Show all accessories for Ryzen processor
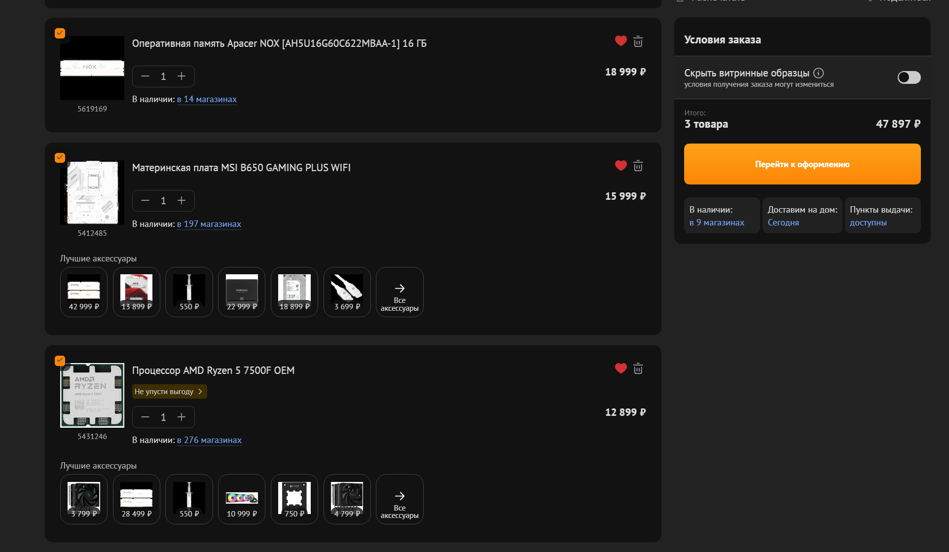The image size is (949, 552). [400, 499]
